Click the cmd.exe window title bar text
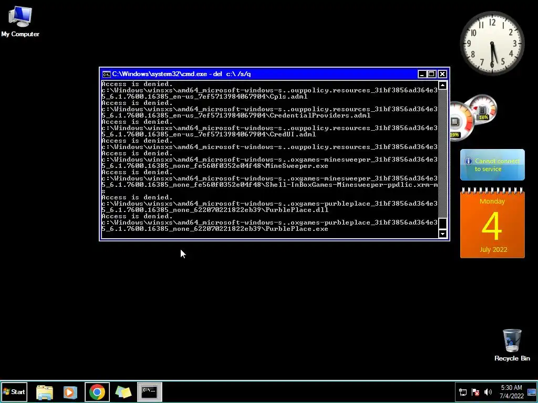 coord(181,74)
